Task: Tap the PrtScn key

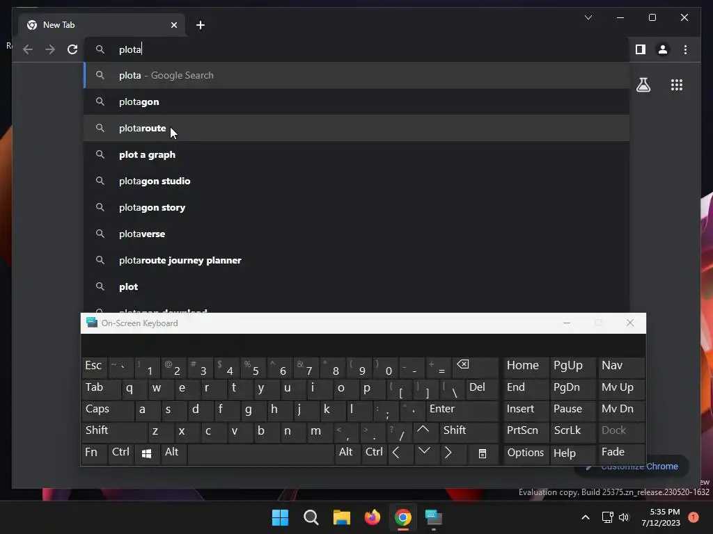Action: [x=525, y=431]
